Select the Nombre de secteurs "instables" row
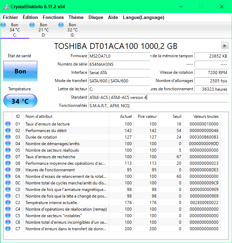Viewport: 232px width, 243px height. click(x=112, y=215)
